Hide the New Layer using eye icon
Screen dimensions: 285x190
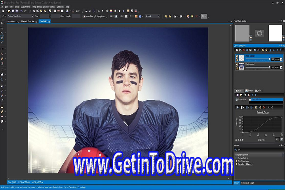(237, 56)
